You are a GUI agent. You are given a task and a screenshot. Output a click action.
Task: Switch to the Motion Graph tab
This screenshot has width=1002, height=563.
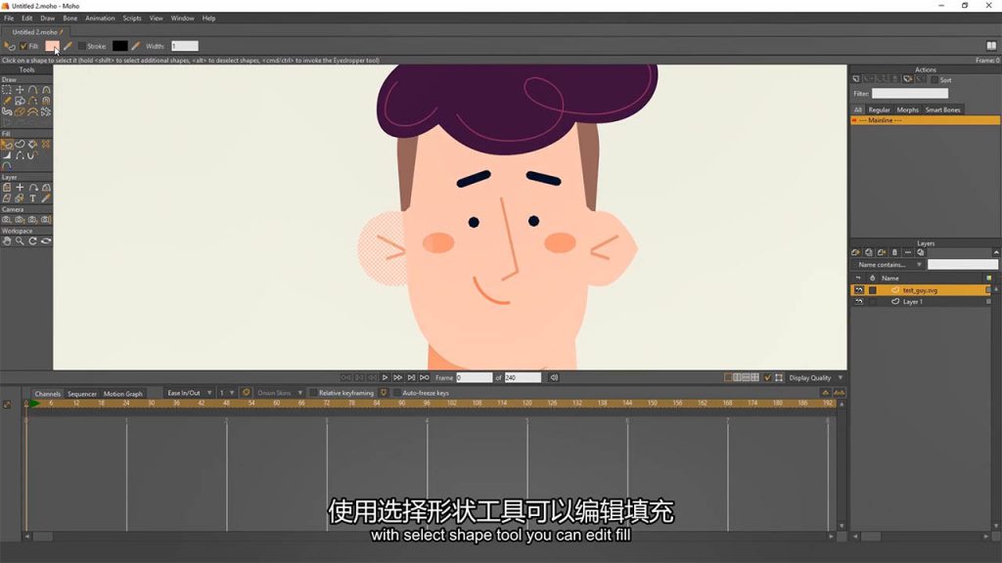[123, 394]
